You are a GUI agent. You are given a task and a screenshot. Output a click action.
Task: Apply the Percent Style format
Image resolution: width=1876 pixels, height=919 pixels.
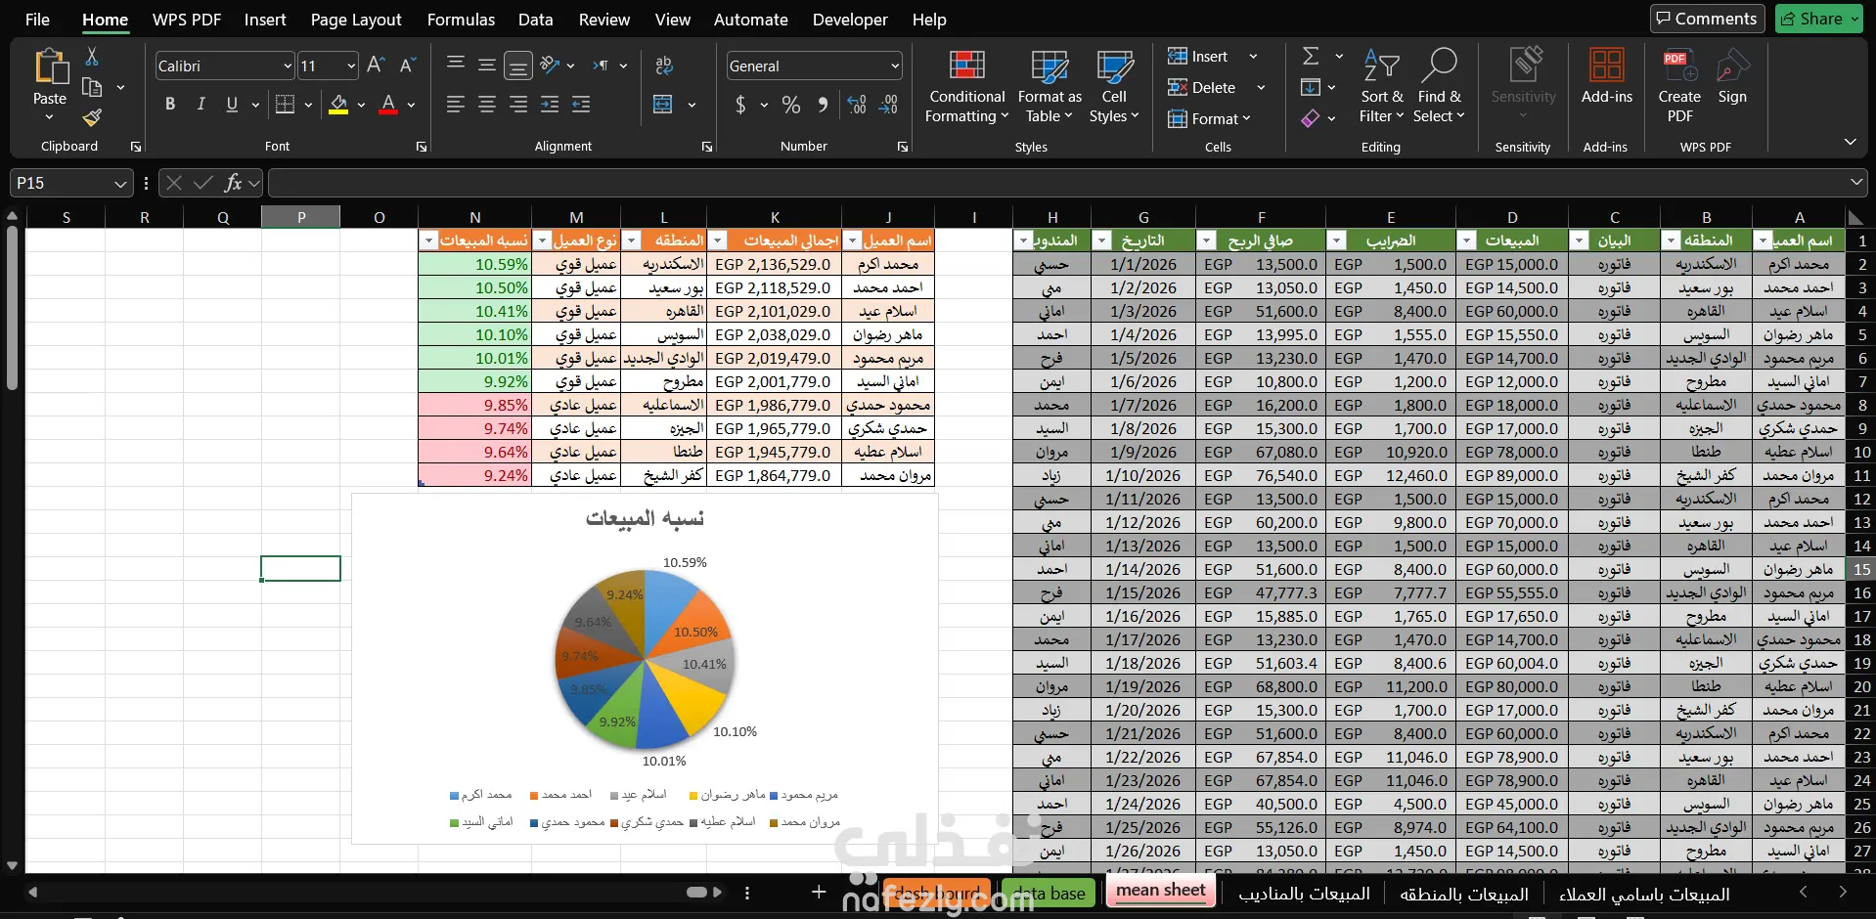click(x=791, y=105)
